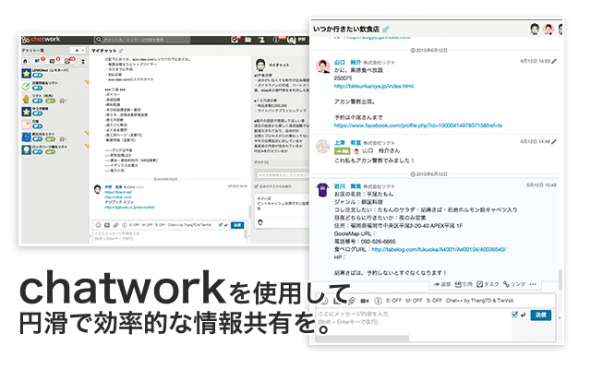The image size is (591, 369).
Task: Toggle M: OFF in right message toolbar
Action: pos(414,301)
